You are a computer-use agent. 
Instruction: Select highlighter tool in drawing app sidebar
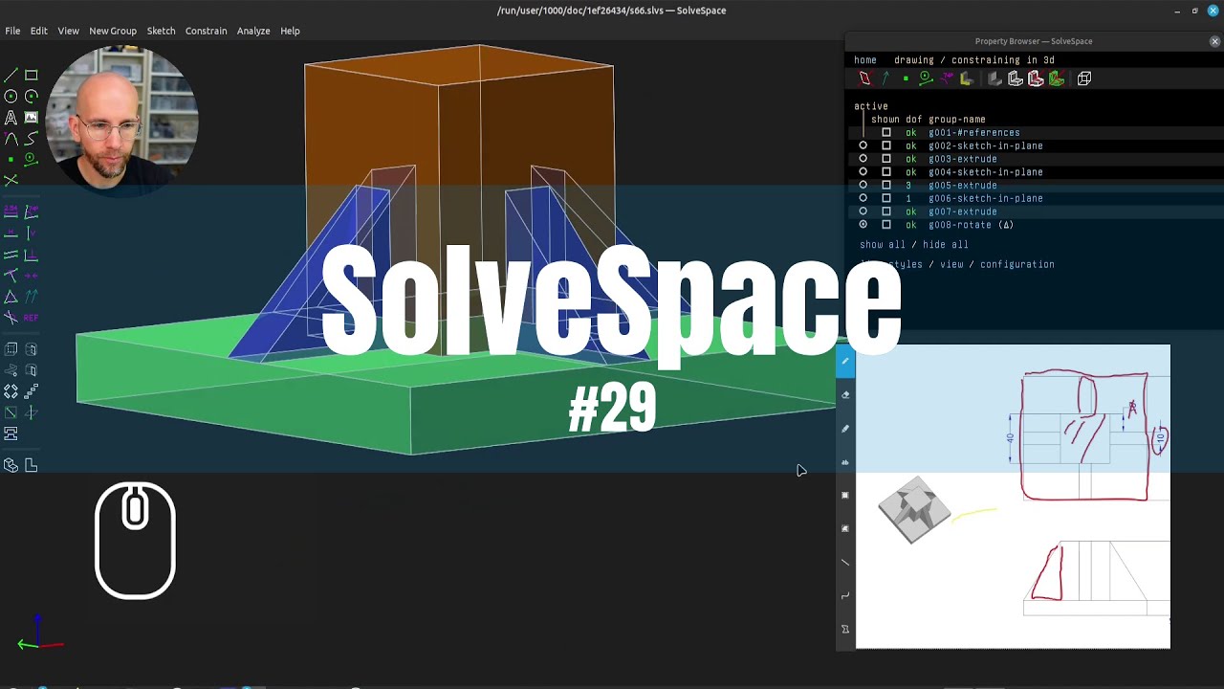845,429
